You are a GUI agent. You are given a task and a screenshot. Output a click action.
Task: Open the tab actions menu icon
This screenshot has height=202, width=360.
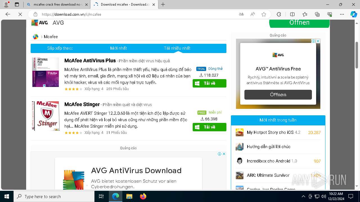[x=17, y=4]
